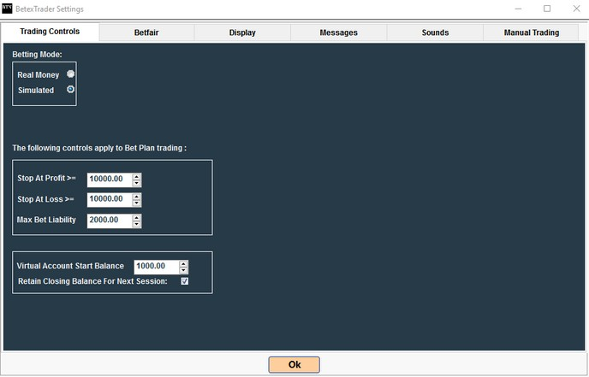Image resolution: width=589 pixels, height=377 pixels.
Task: Click the Stop At Profit input field
Action: 109,180
